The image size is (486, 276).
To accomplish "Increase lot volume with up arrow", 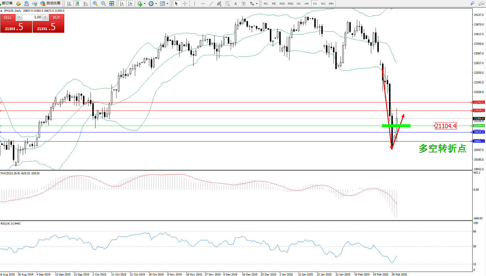I will point(45,17).
